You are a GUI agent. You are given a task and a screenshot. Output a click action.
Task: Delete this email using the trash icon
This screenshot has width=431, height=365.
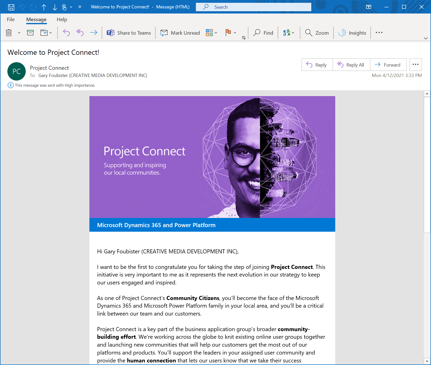point(9,33)
